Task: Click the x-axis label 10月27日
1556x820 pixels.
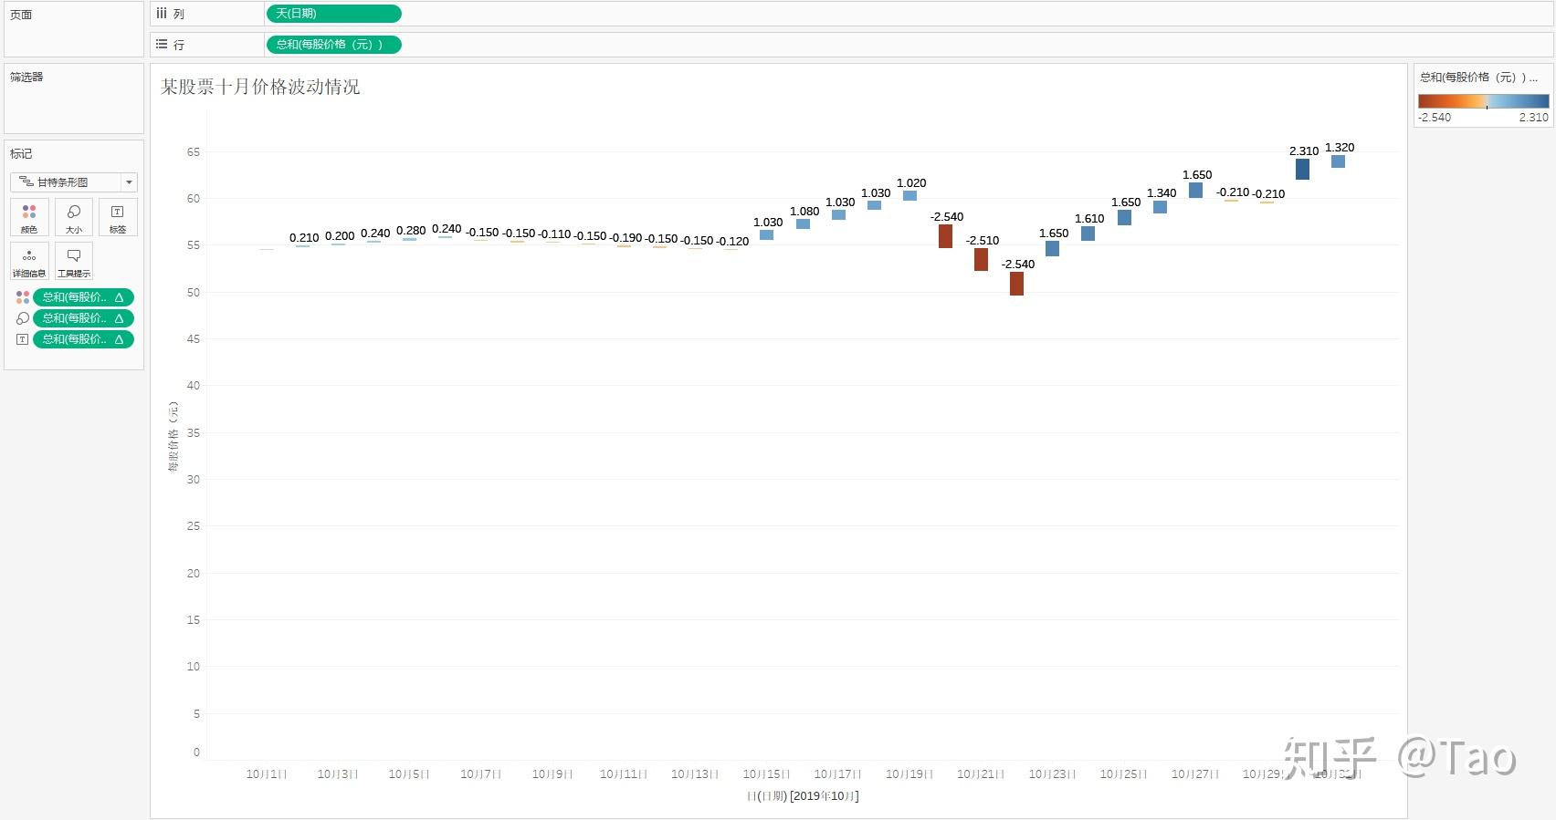Action: point(1195,774)
